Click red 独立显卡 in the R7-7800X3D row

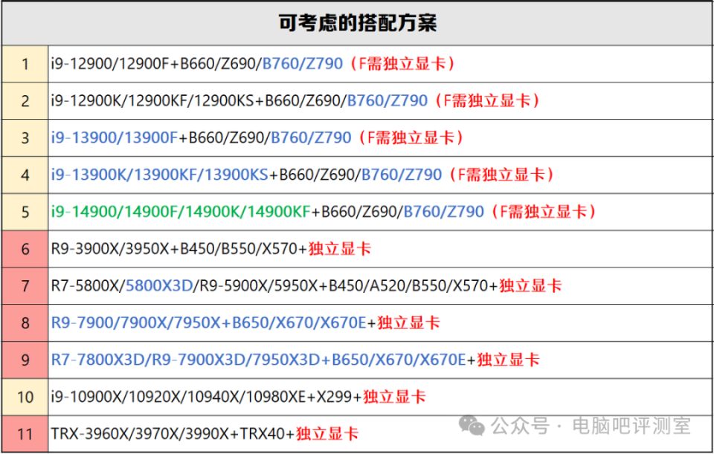click(x=508, y=360)
